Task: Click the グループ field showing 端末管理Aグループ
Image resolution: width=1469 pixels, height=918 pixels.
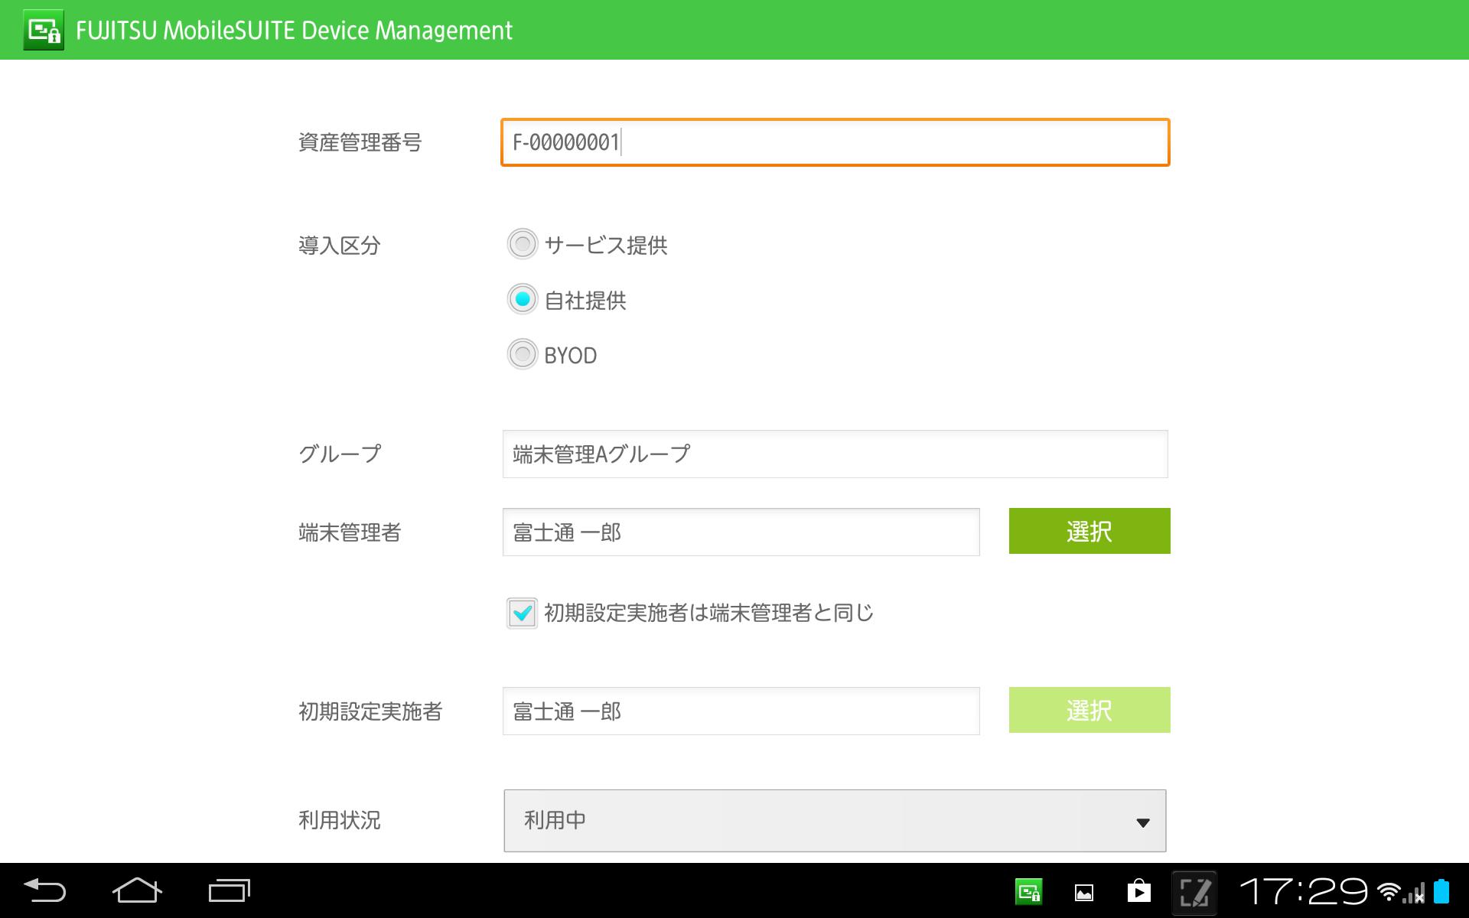Action: coord(834,453)
